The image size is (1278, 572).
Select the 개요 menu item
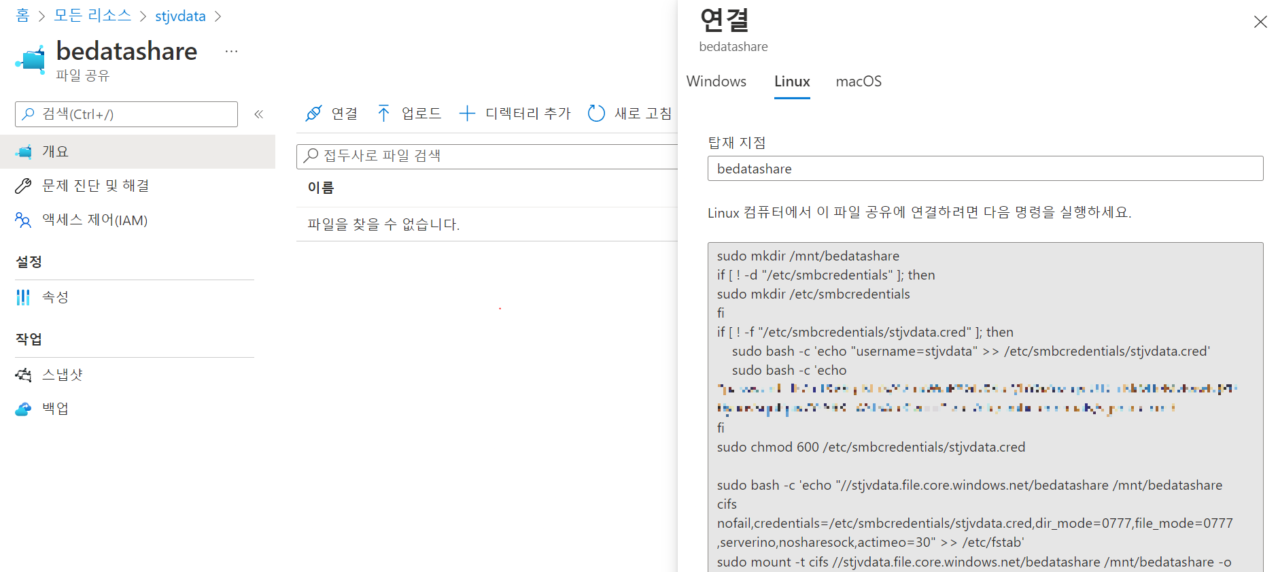pyautogui.click(x=137, y=152)
